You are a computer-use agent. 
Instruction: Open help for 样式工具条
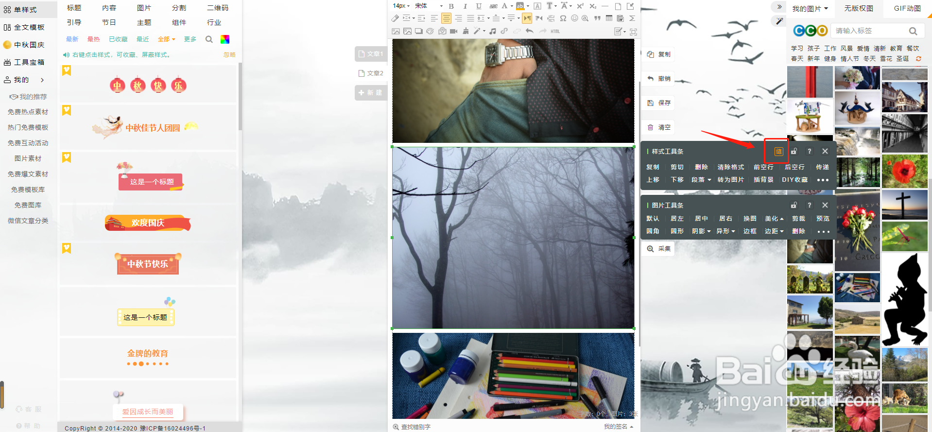[x=809, y=151]
